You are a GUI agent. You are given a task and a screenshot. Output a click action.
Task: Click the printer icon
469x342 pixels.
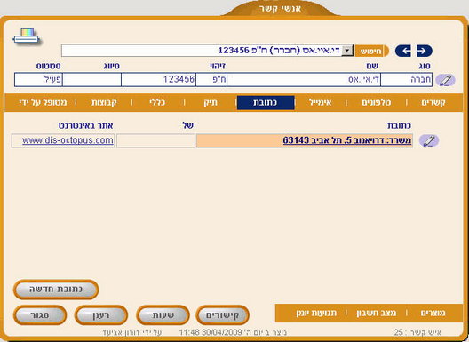[x=26, y=36]
